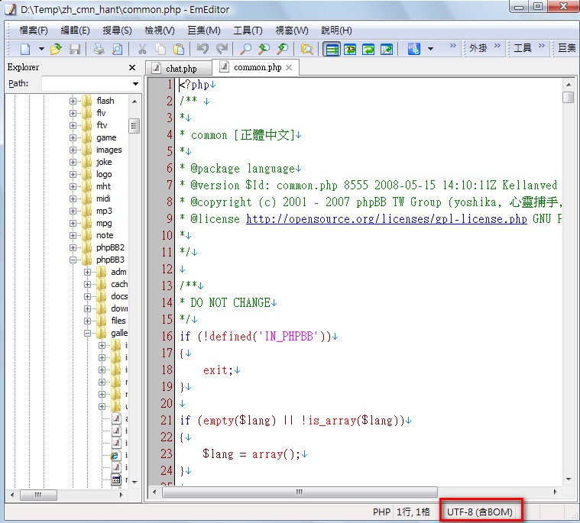Click the Open file folder icon
Image resolution: width=580 pixels, height=523 pixels.
click(56, 49)
